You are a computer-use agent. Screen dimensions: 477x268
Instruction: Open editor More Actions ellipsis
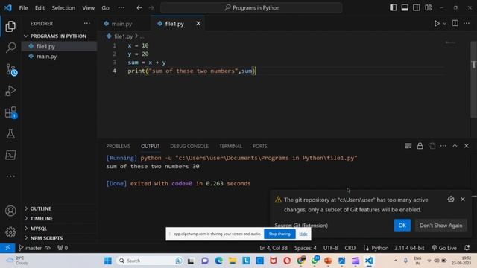[x=467, y=23]
